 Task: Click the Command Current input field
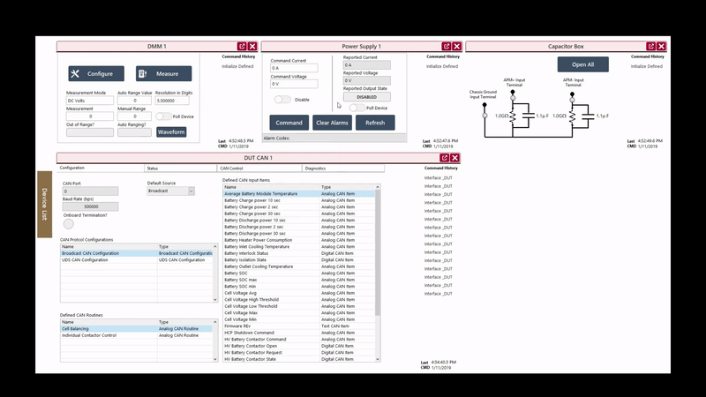pyautogui.click(x=294, y=68)
